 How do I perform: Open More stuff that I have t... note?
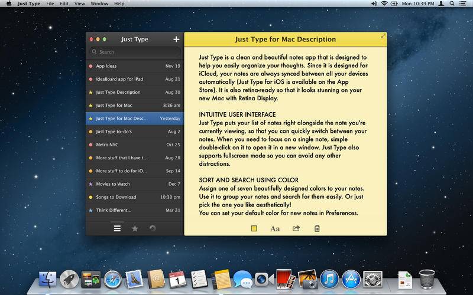pyautogui.click(x=135, y=158)
